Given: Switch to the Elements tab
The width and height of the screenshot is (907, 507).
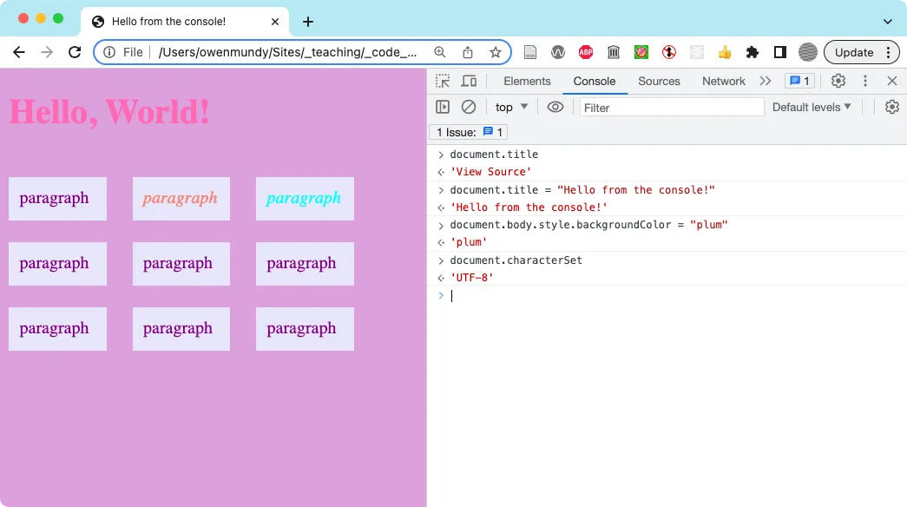Looking at the screenshot, I should [x=527, y=80].
